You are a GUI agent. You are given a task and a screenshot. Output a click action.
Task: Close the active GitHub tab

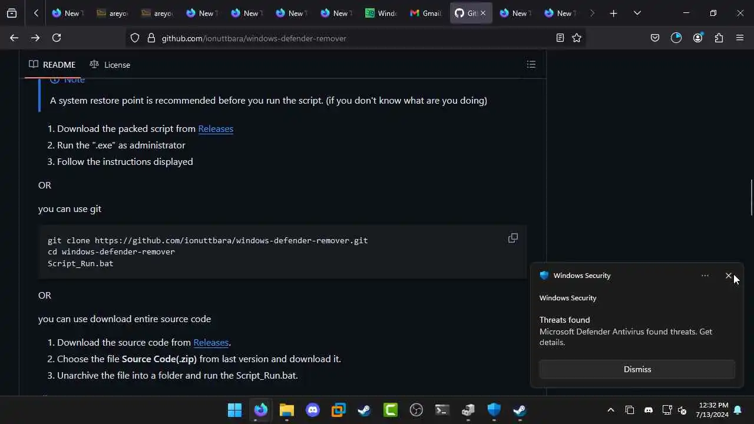point(483,13)
